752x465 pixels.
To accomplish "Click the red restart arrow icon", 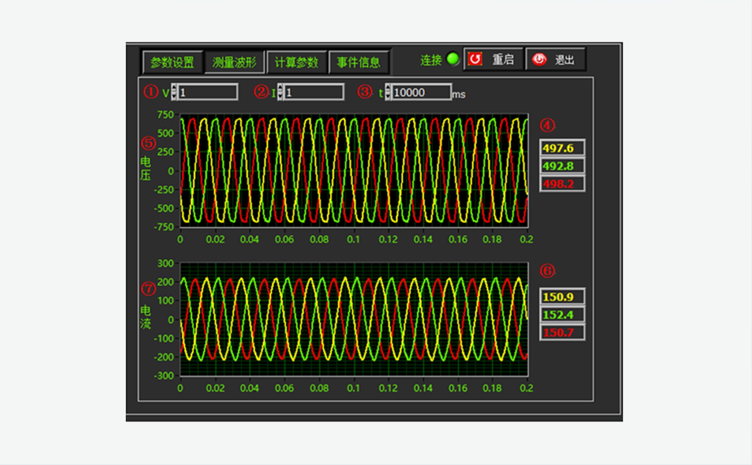I will click(x=475, y=59).
